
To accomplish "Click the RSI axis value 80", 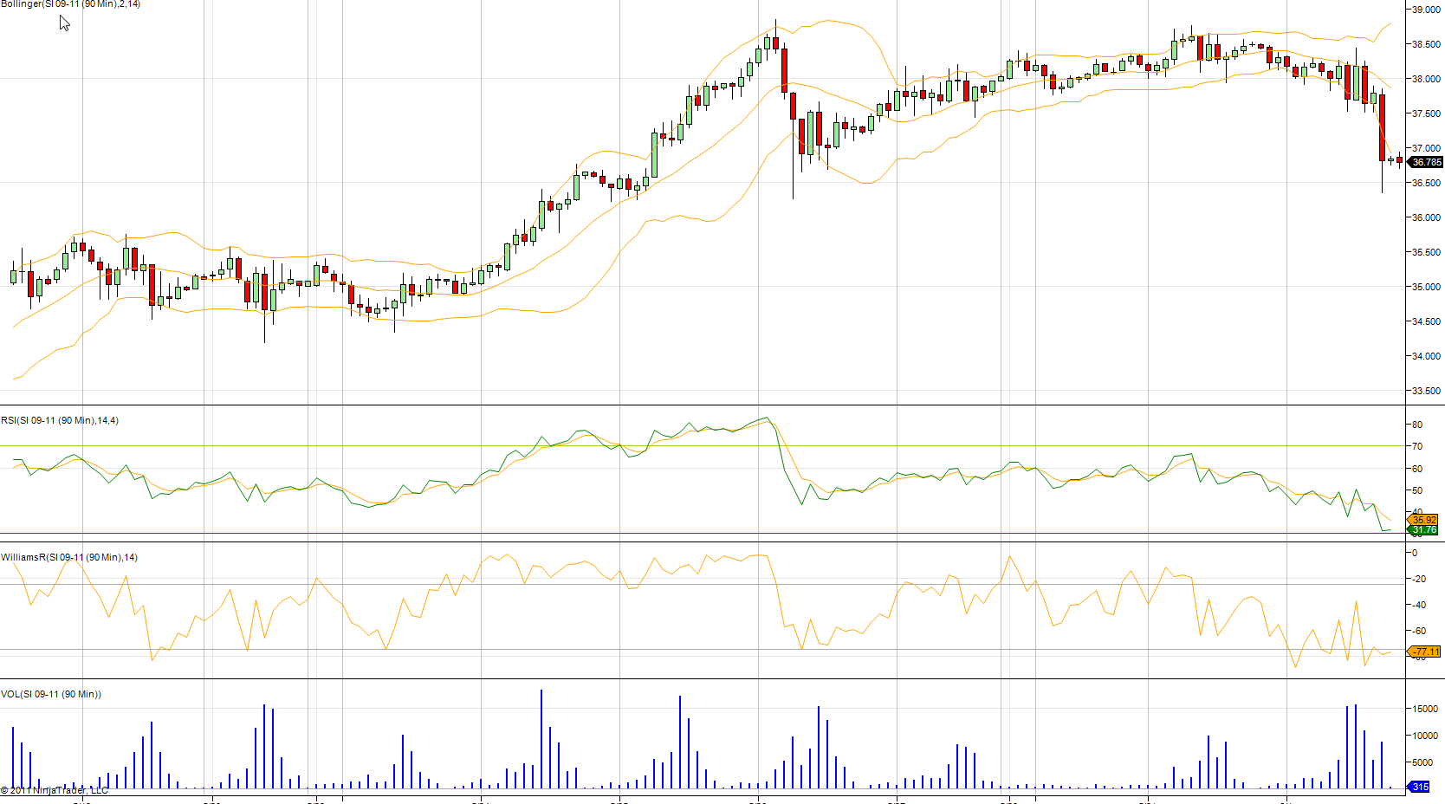I will click(x=1417, y=425).
